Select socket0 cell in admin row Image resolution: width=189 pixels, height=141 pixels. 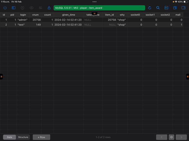tap(135, 20)
